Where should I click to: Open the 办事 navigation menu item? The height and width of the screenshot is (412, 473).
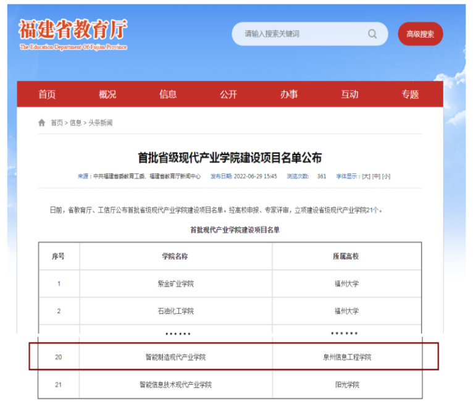pyautogui.click(x=289, y=94)
